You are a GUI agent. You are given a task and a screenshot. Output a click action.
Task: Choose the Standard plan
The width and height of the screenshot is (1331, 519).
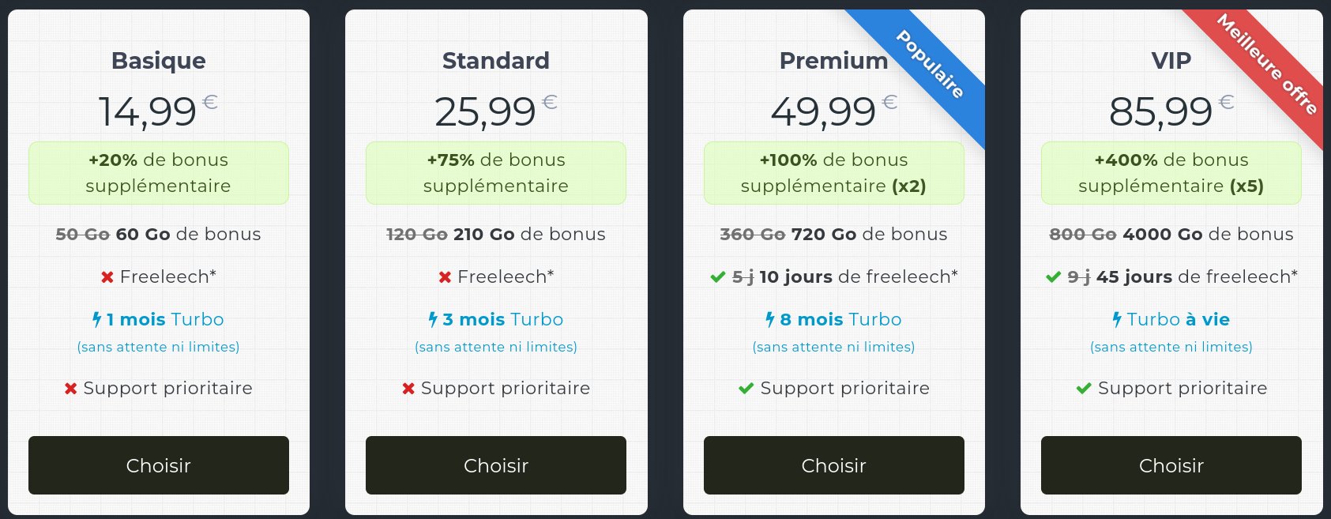[495, 465]
